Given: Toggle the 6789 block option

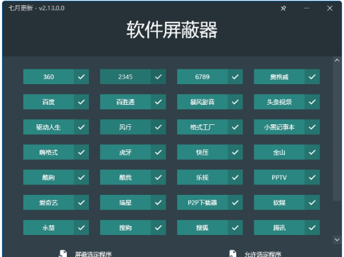Looking at the screenshot, I should [210, 77].
